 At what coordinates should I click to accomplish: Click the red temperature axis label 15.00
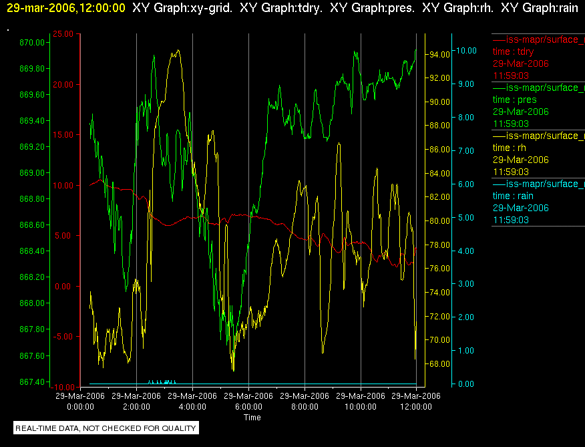tap(63, 135)
